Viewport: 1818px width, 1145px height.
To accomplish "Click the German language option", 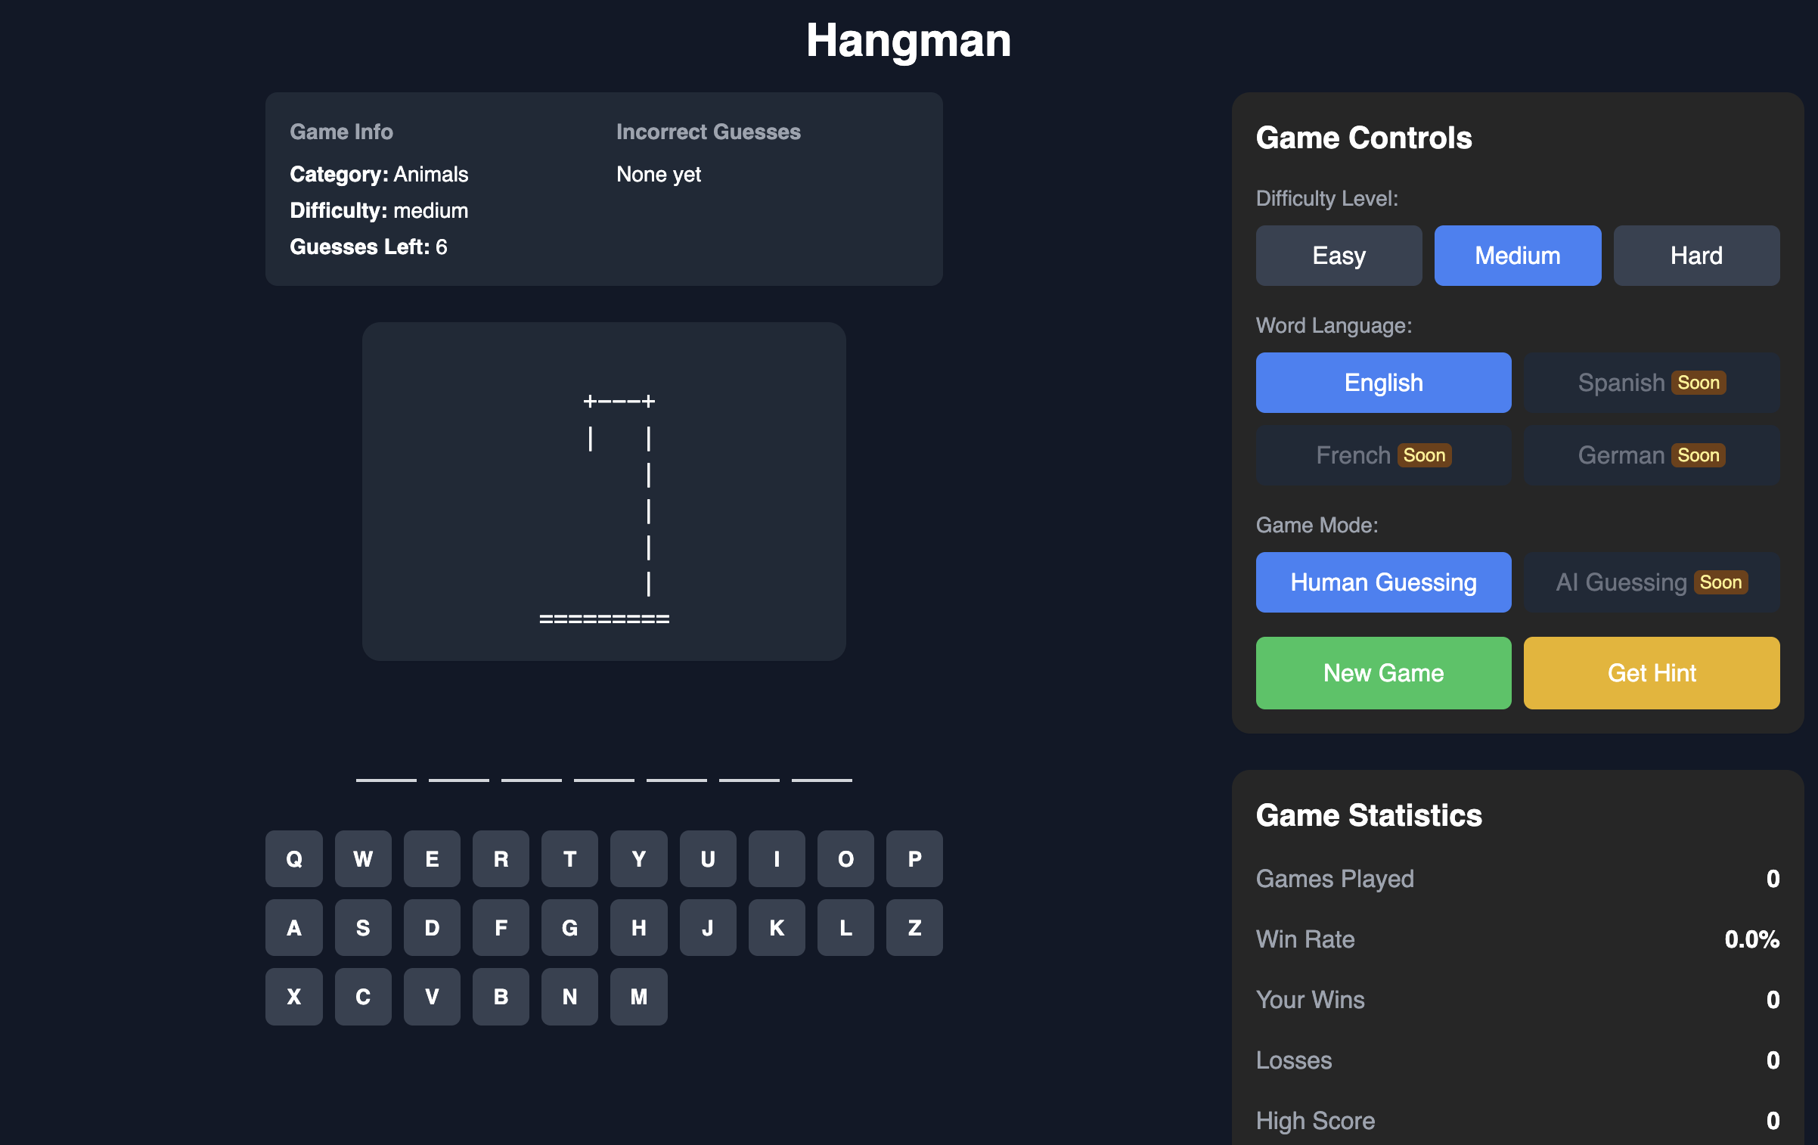I will [1651, 455].
